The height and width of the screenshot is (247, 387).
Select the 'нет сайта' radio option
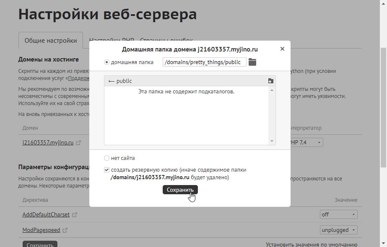click(x=106, y=158)
